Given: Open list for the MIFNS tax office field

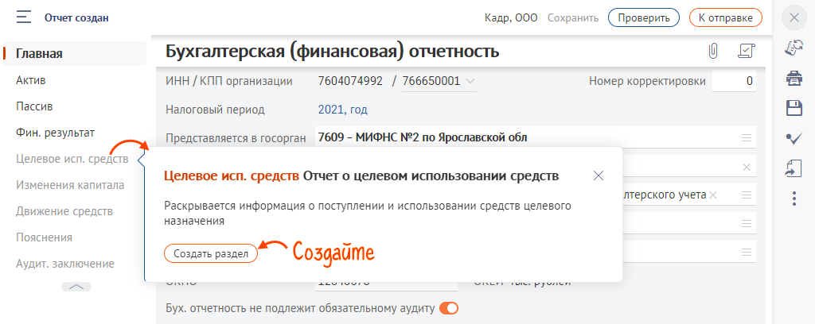Looking at the screenshot, I should 747,137.
